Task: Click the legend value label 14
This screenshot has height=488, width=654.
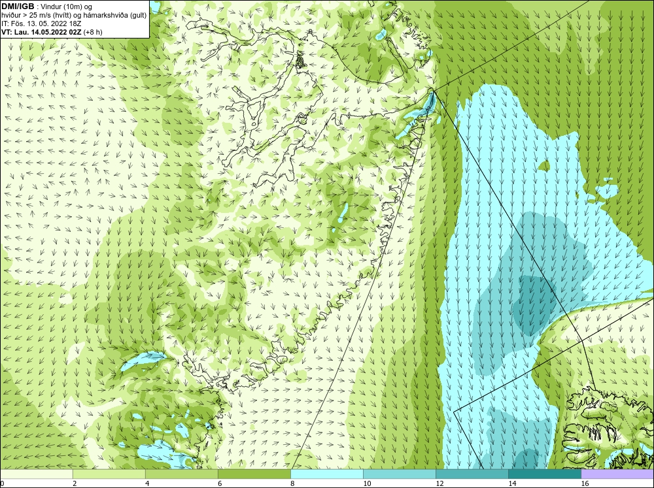Action: pyautogui.click(x=512, y=483)
